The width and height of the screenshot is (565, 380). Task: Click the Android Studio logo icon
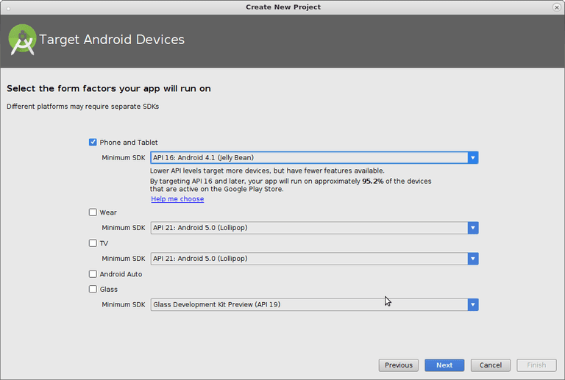click(22, 40)
